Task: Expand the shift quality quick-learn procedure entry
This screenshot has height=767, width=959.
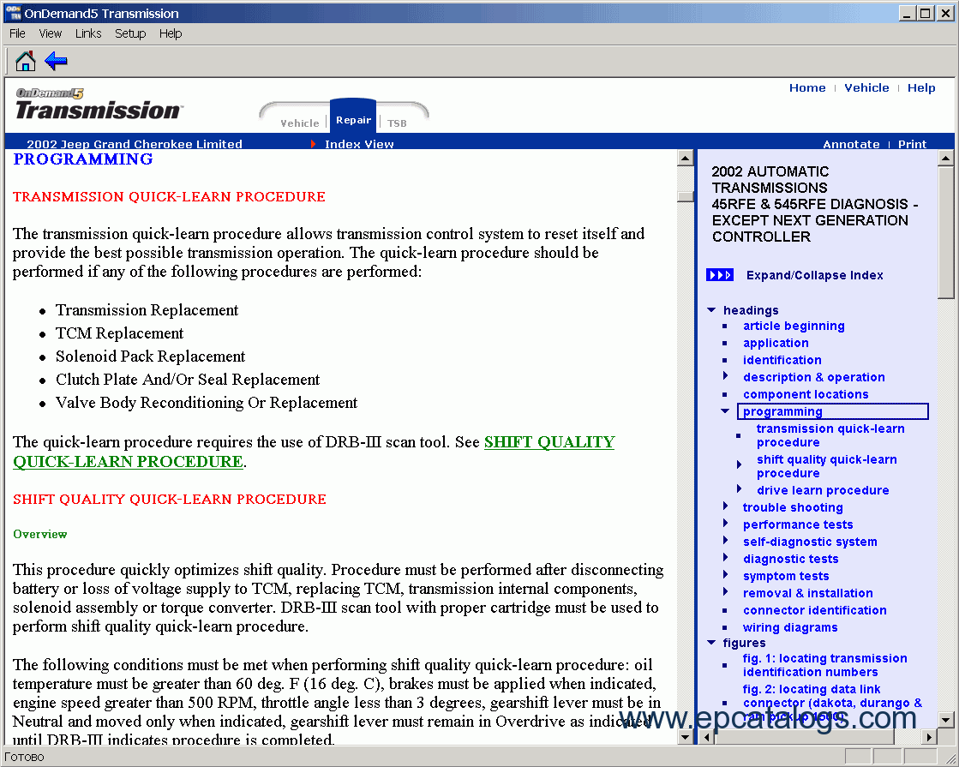Action: (x=740, y=464)
